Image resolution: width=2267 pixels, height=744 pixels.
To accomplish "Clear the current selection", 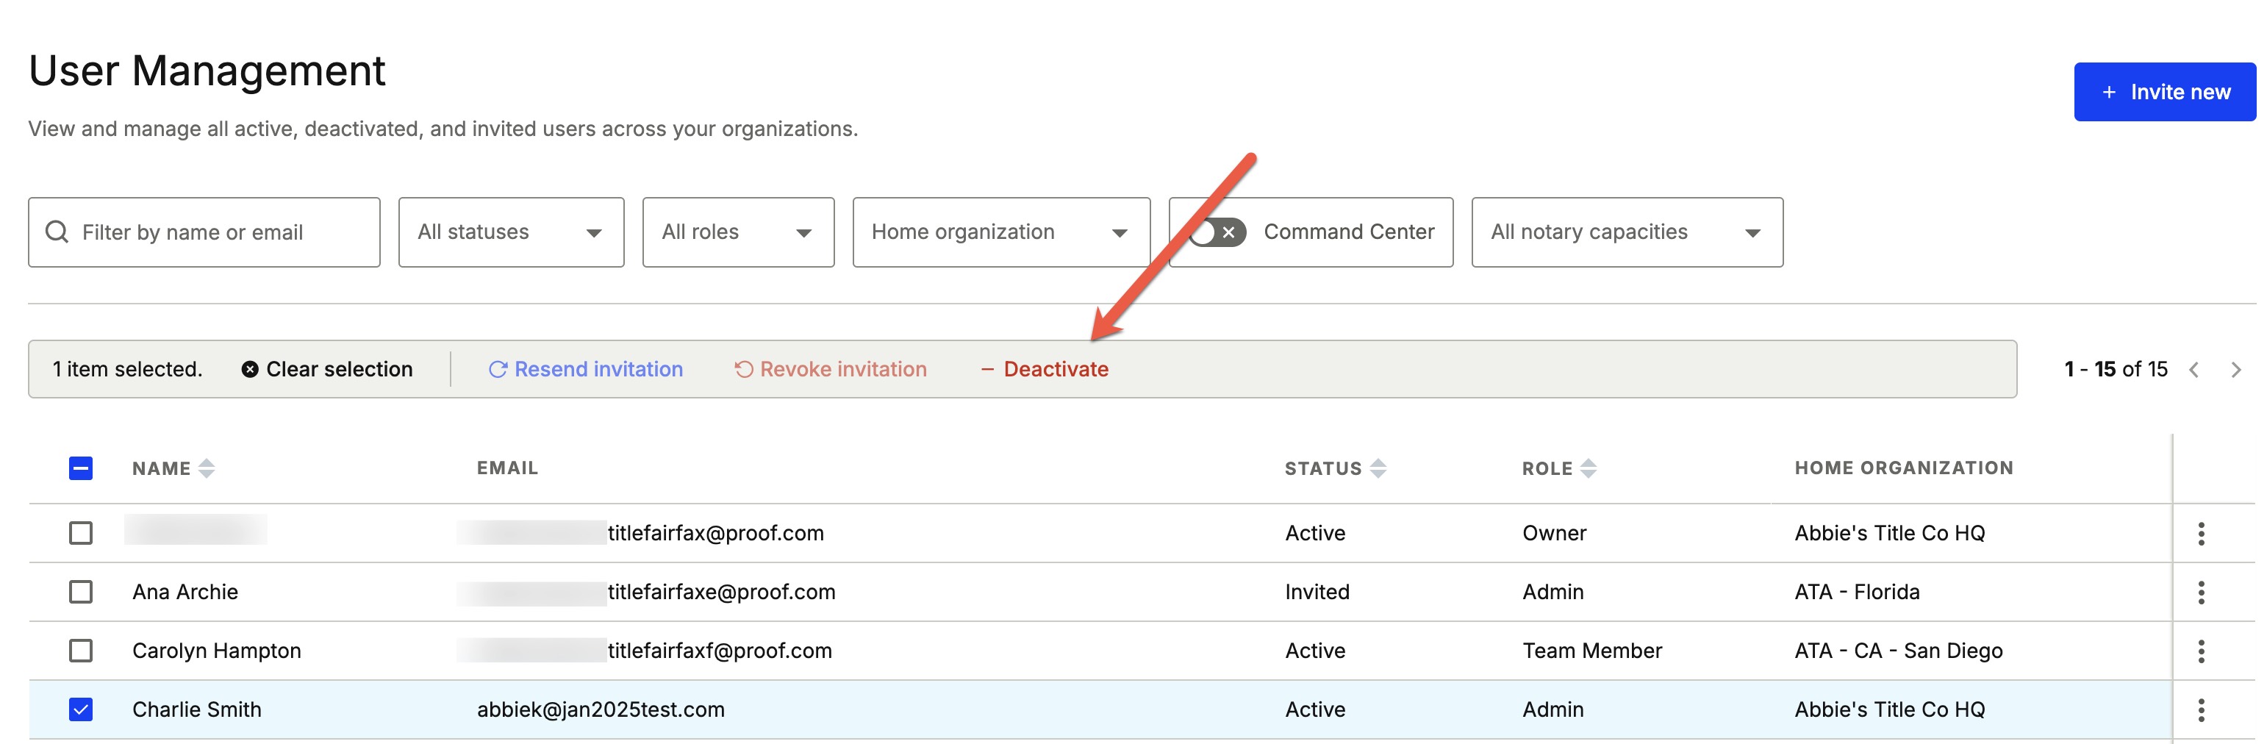I will tap(326, 369).
